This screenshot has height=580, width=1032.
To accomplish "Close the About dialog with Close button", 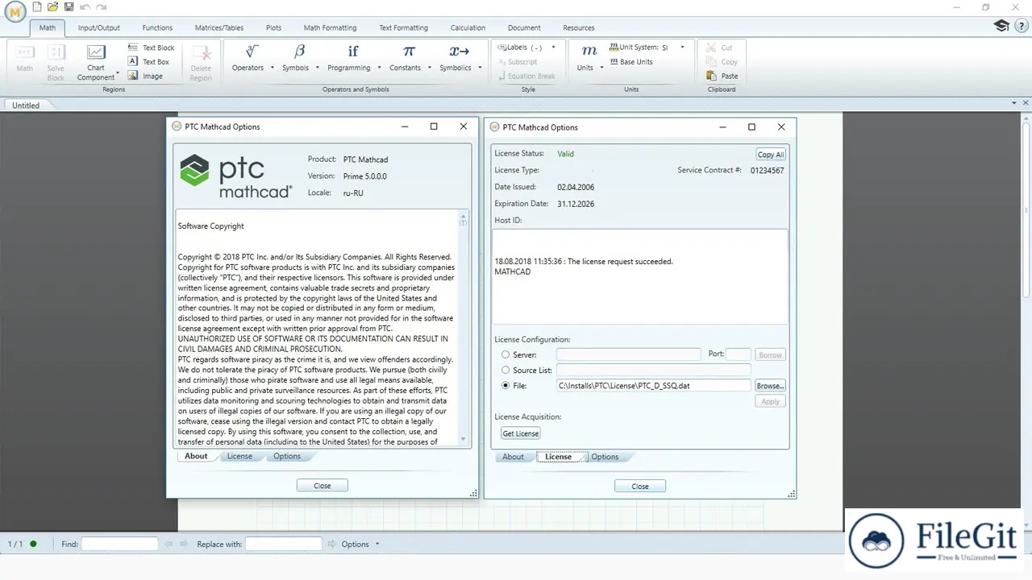I will [322, 486].
